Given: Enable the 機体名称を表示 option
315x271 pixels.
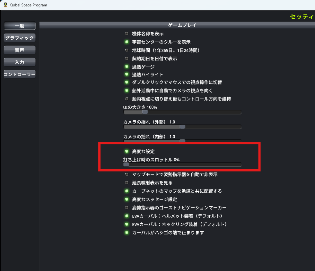Looking at the screenshot, I should pos(127,34).
